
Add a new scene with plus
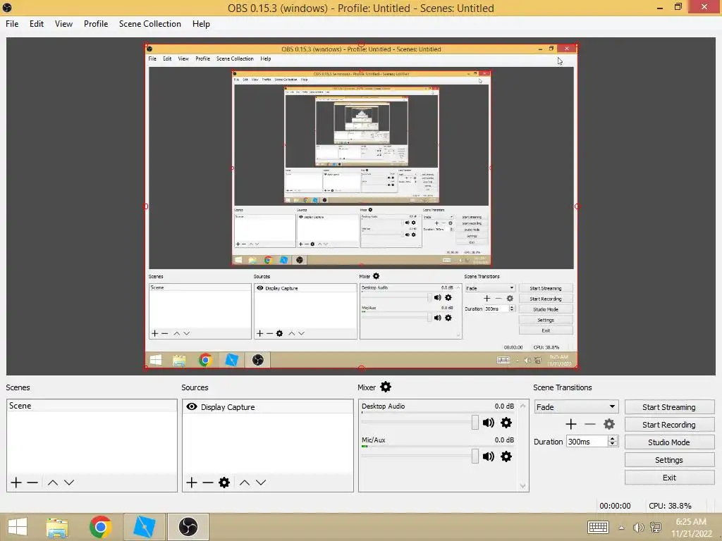(16, 482)
